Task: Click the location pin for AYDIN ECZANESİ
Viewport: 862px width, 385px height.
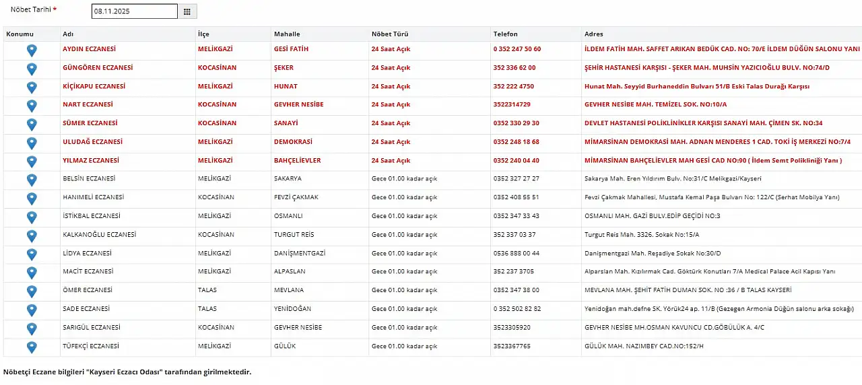Action: pyautogui.click(x=32, y=50)
